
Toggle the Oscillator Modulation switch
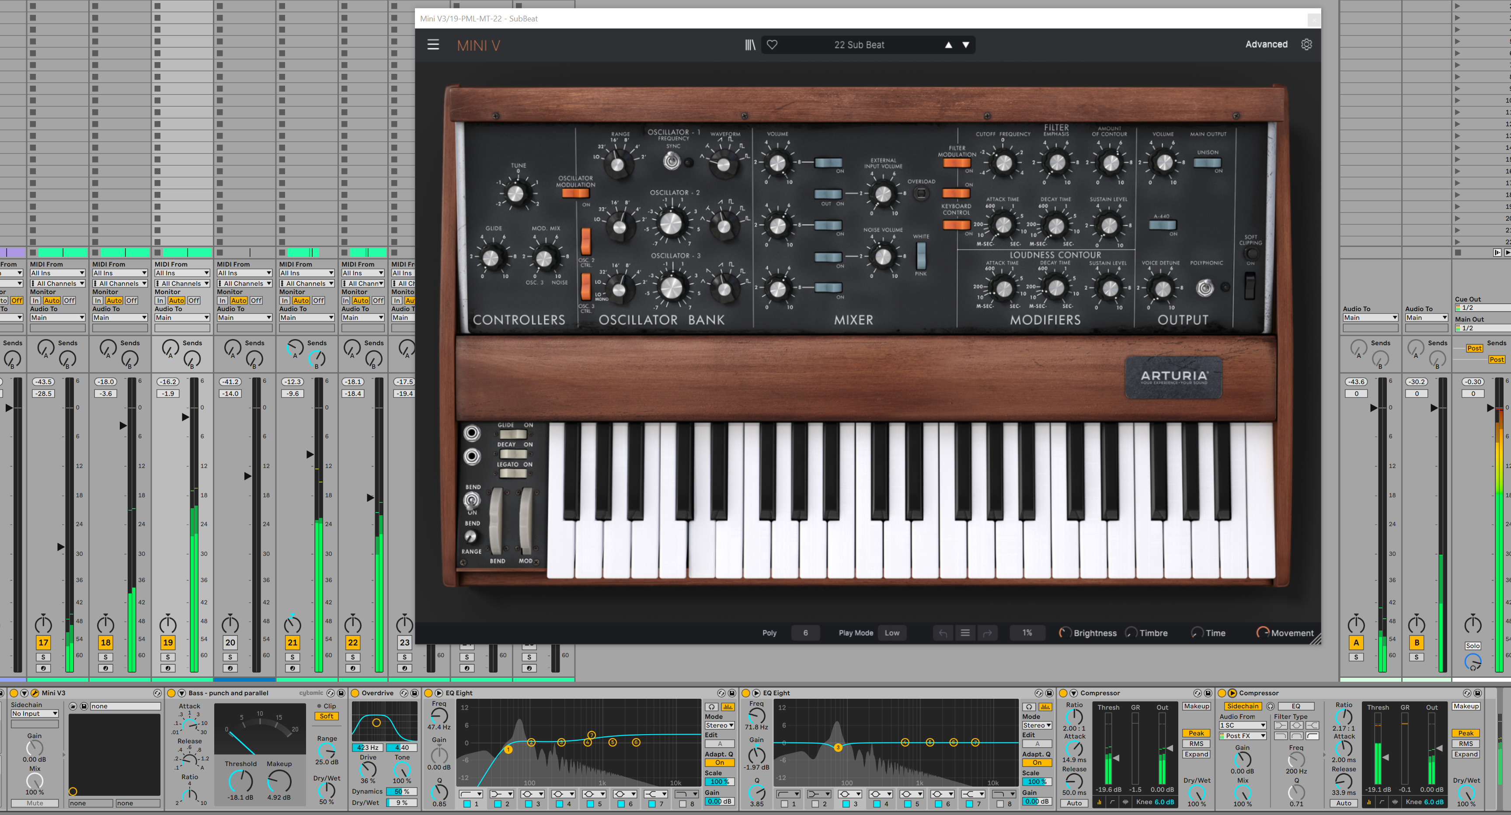(575, 193)
